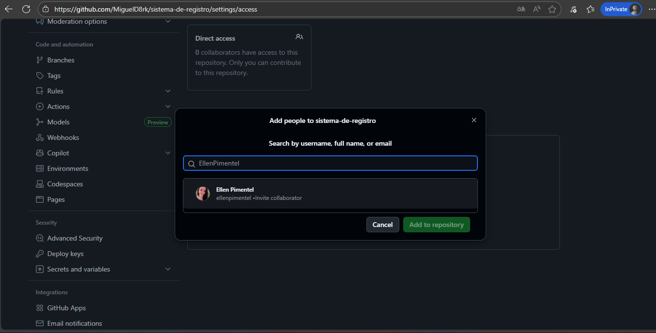Expand the Secrets and variables chevron
656x333 pixels.
(x=168, y=269)
